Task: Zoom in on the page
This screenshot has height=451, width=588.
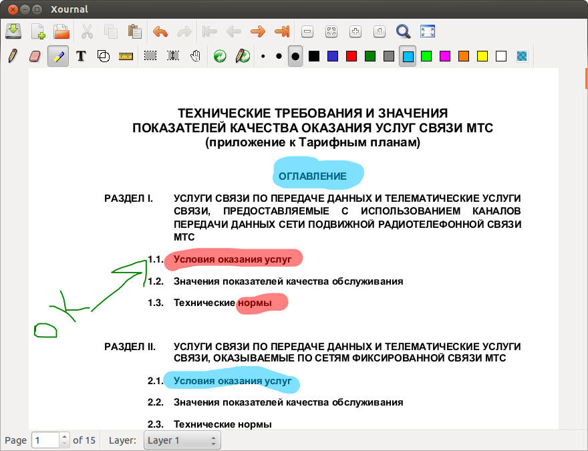Action: point(355,31)
